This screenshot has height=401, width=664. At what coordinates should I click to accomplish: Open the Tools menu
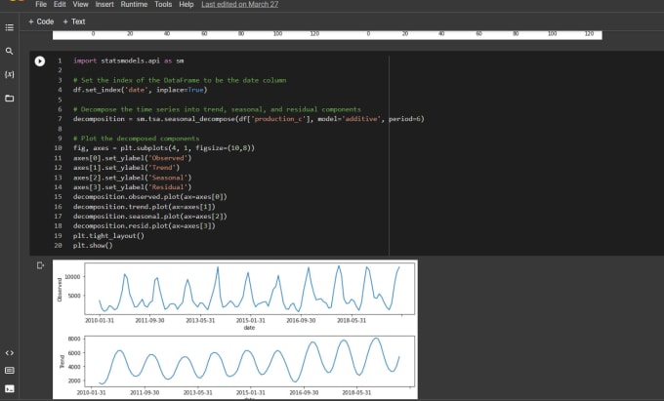point(163,4)
